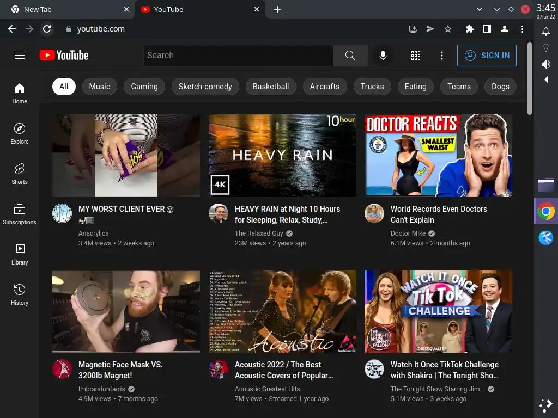
Task: Open the browser profile icon
Action: click(x=505, y=29)
